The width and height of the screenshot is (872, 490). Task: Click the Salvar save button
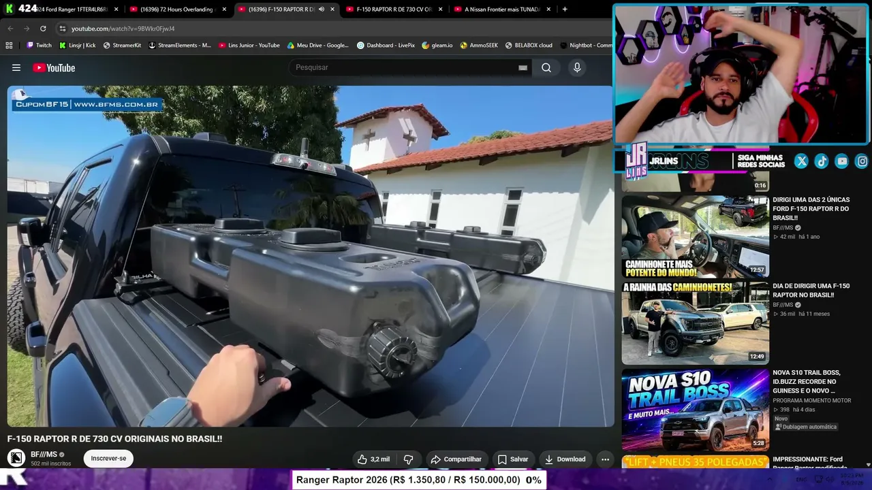click(x=512, y=459)
